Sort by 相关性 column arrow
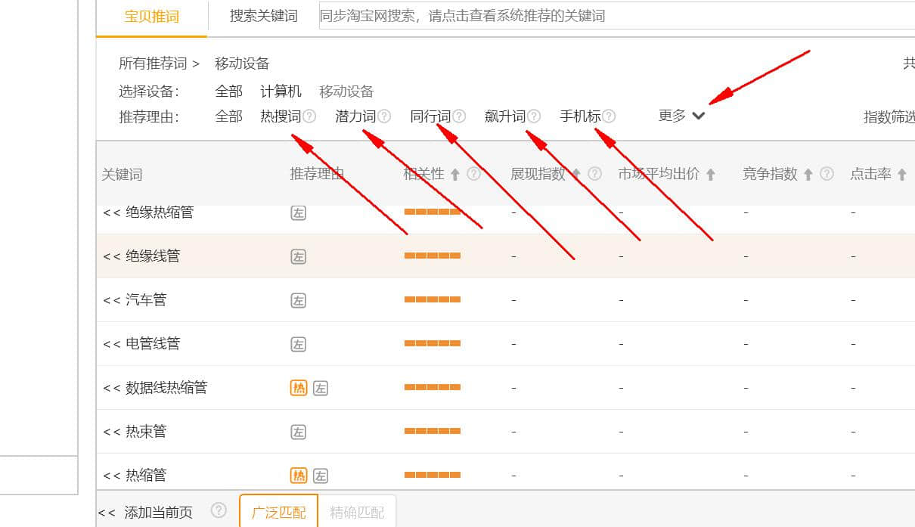 click(x=455, y=175)
